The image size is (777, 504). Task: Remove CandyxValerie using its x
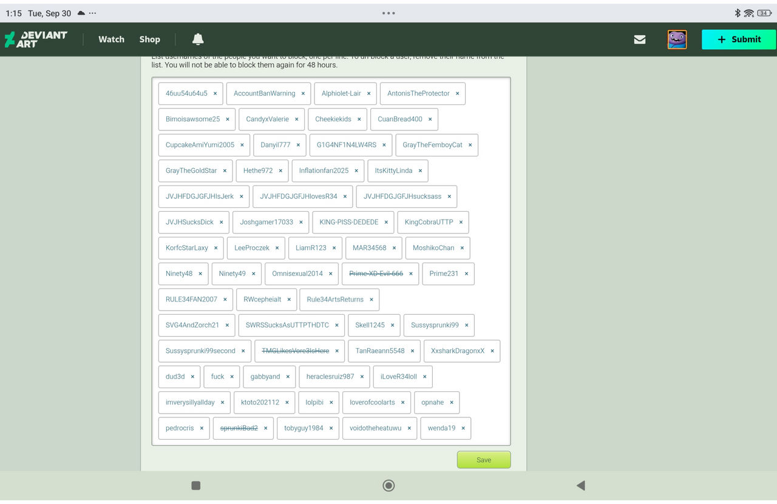[x=297, y=119]
